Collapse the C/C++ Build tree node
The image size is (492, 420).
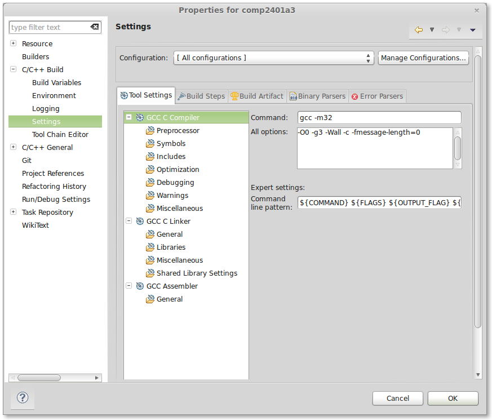13,70
